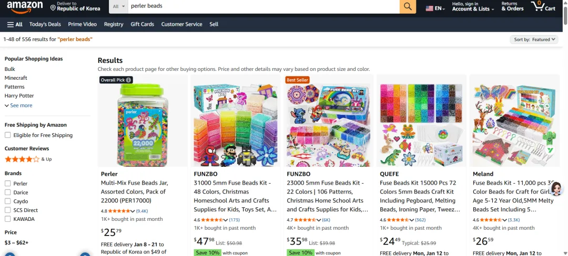The image size is (568, 256).
Task: Click the orange search magnifier button
Action: [408, 6]
